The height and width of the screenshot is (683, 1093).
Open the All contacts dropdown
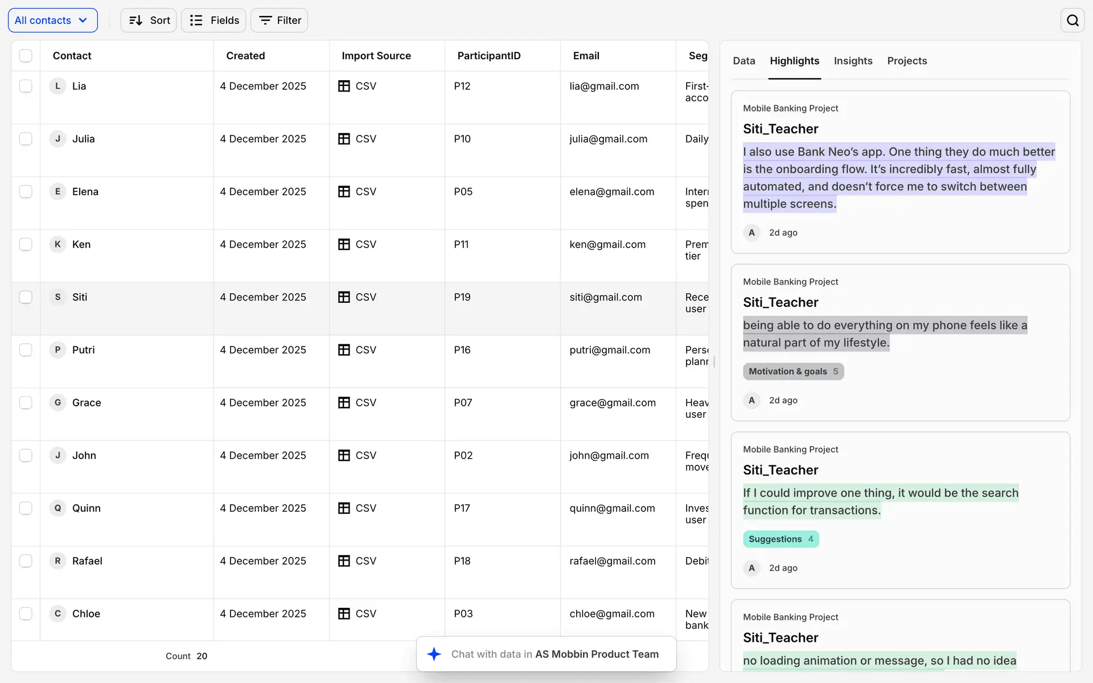52,20
